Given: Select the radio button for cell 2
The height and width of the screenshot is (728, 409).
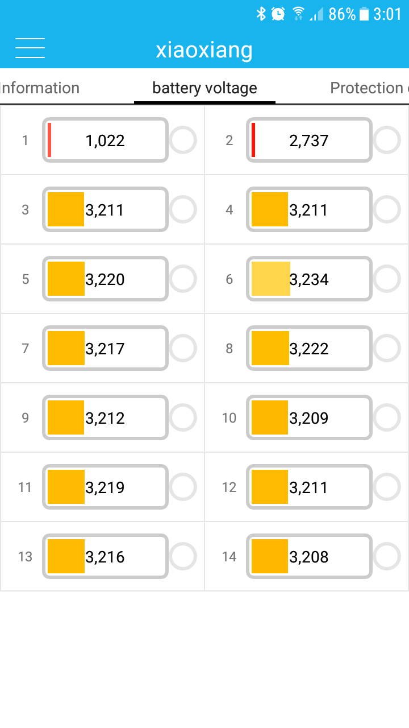Looking at the screenshot, I should click(387, 140).
